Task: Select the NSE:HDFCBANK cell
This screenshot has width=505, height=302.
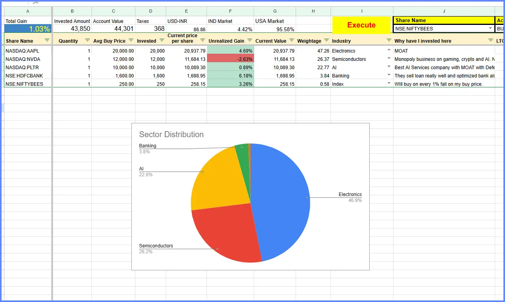Action: tap(28, 75)
